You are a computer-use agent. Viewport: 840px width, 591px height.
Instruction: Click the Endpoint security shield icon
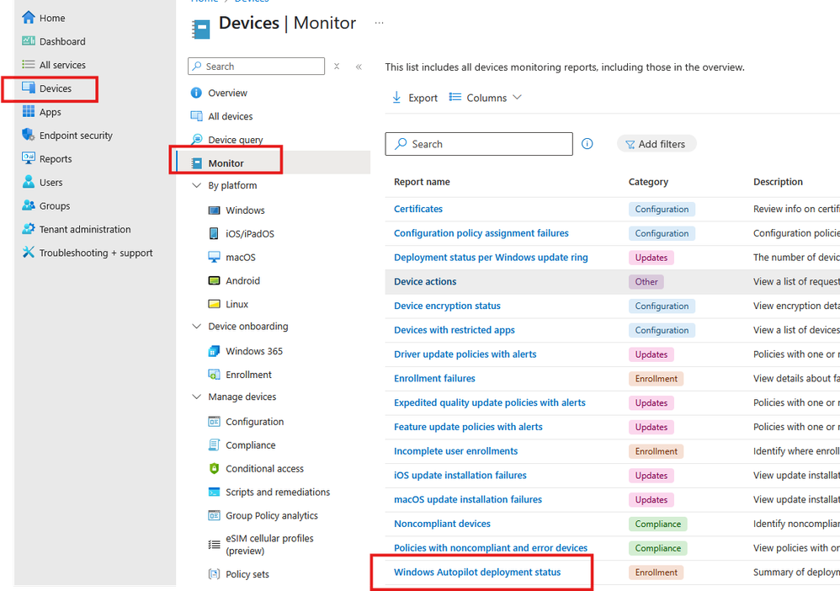click(x=29, y=136)
